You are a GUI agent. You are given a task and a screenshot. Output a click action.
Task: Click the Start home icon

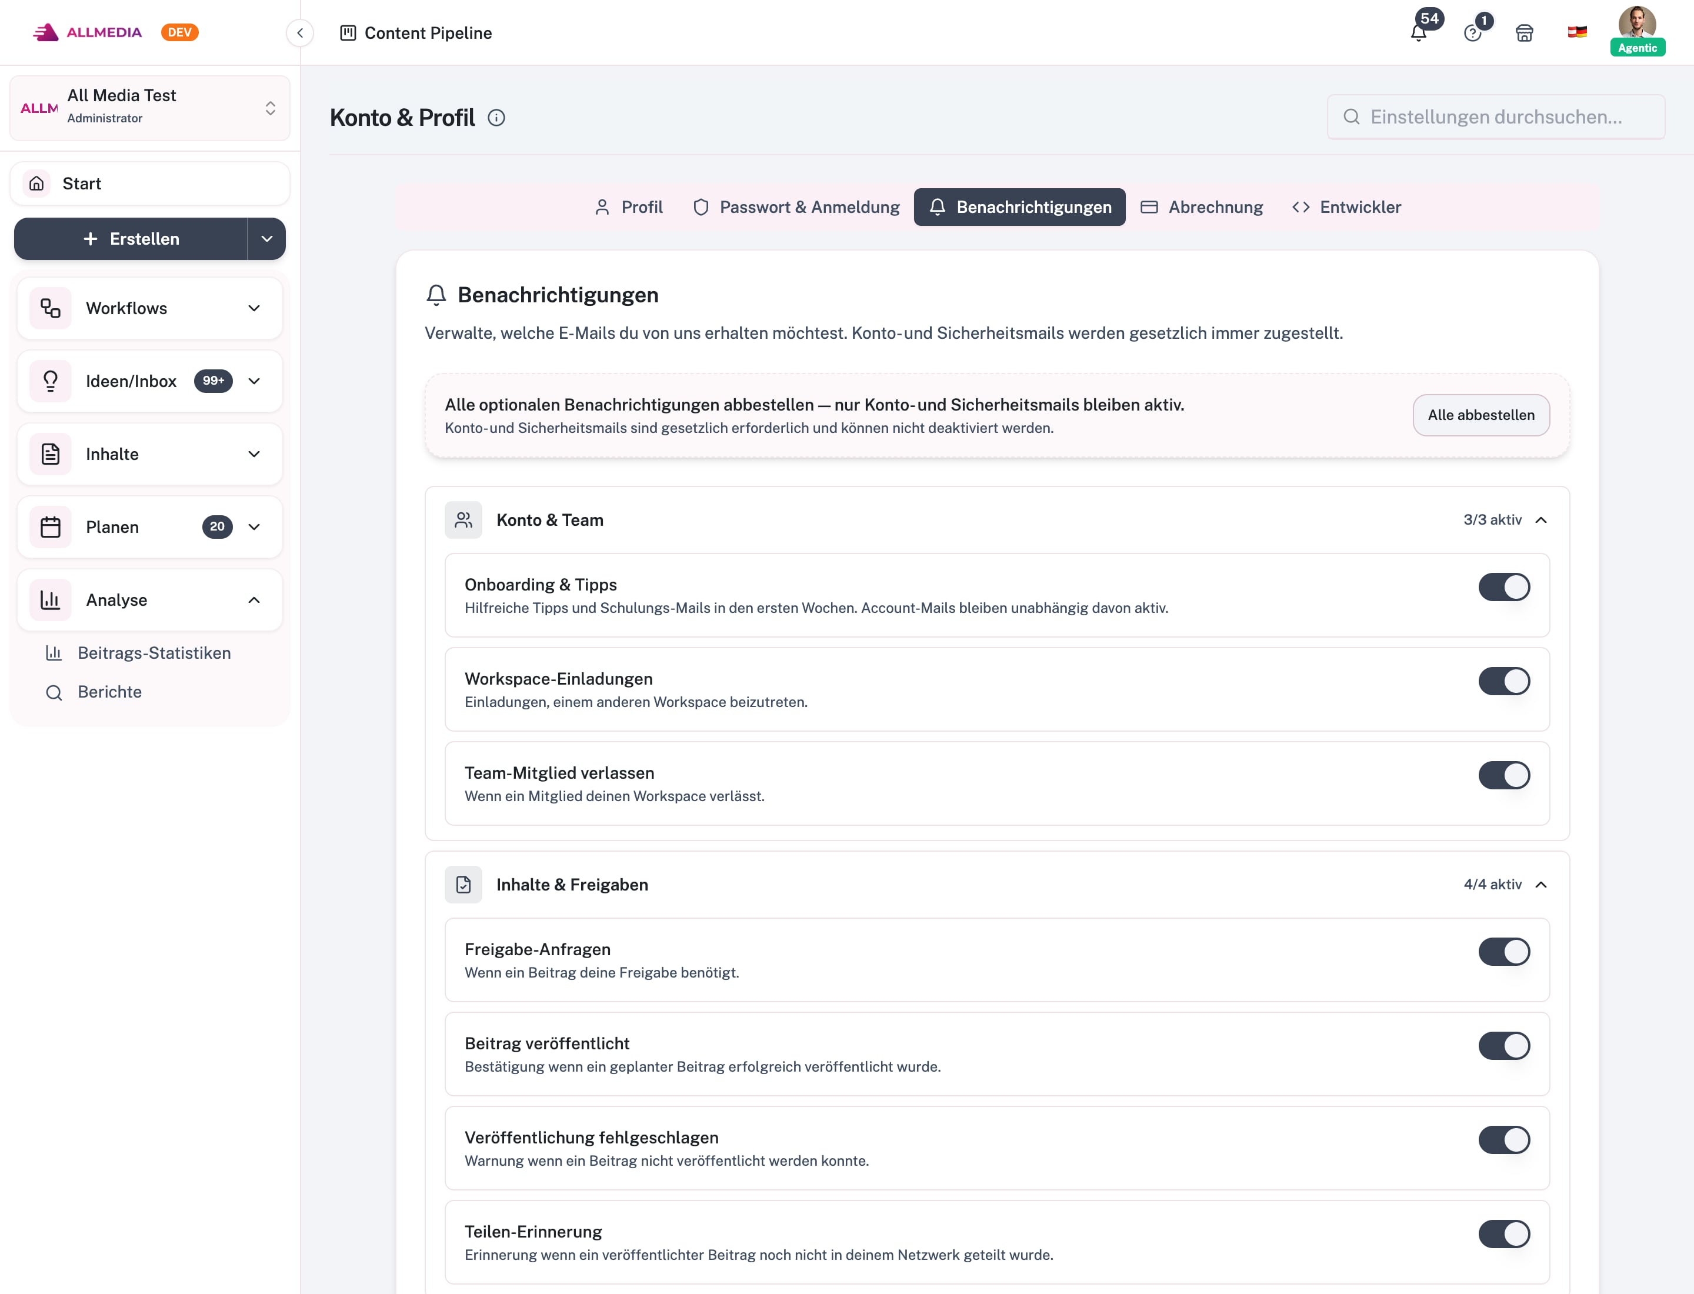point(36,184)
